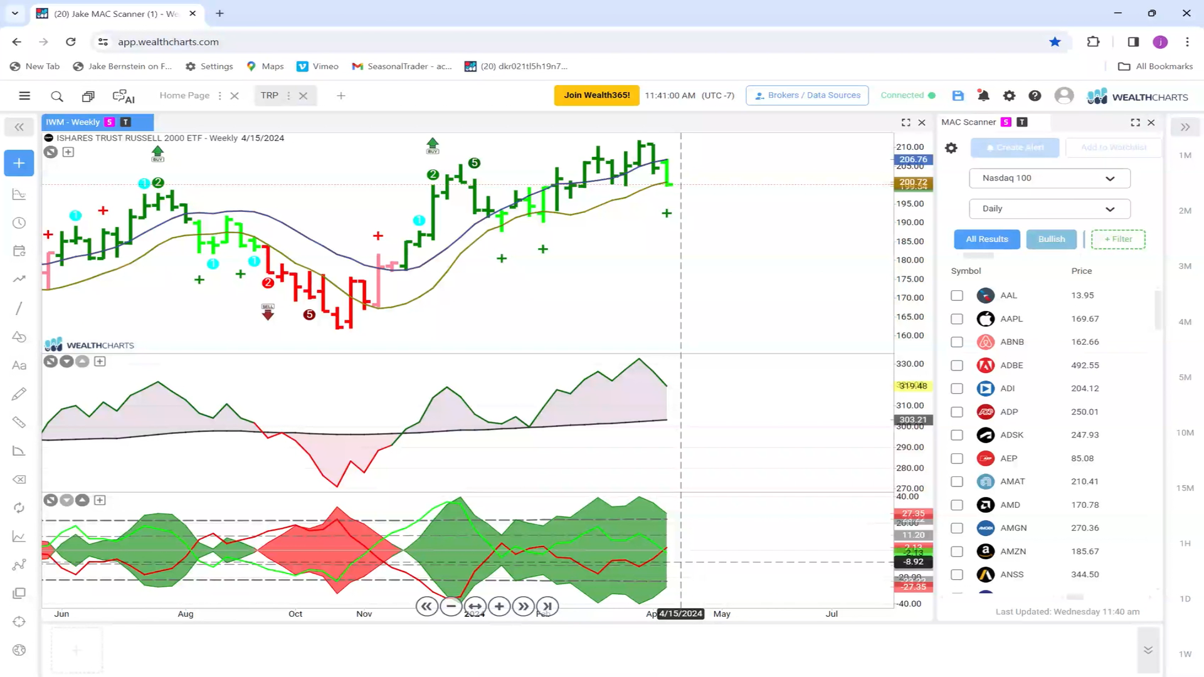Click the blue add widget plus button
This screenshot has width=1204, height=677.
(19, 164)
